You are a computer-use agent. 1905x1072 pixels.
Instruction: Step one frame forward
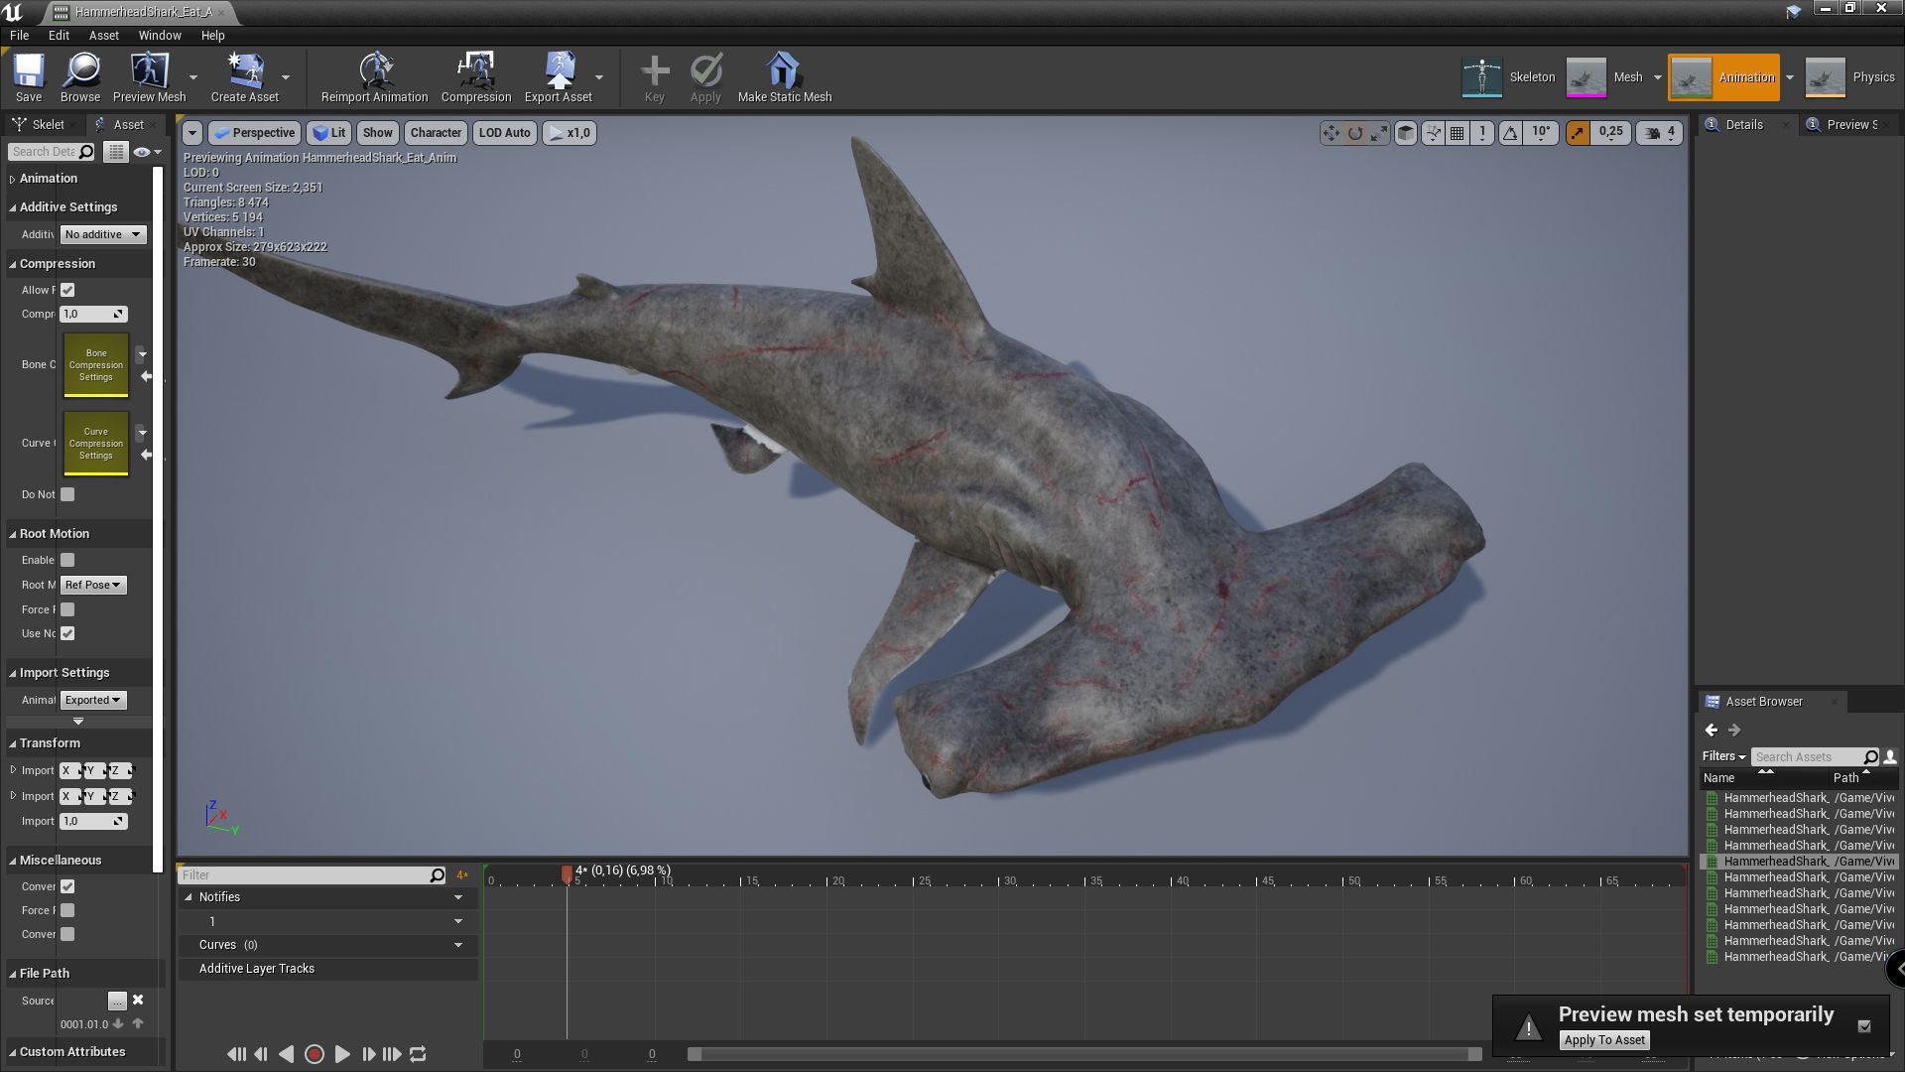click(368, 1054)
